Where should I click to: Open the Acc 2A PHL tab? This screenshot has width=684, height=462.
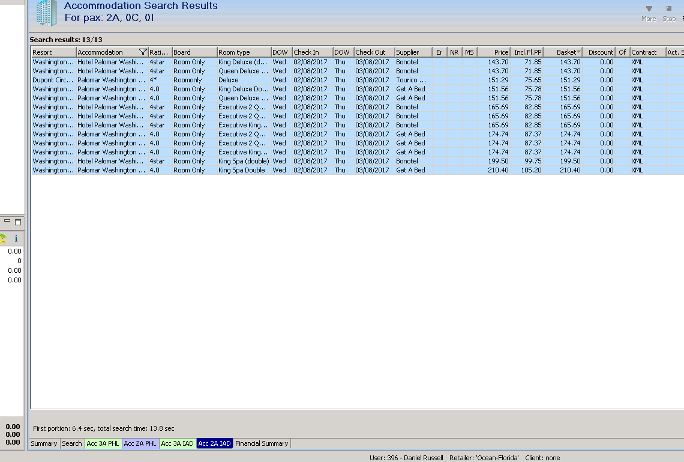click(x=140, y=443)
